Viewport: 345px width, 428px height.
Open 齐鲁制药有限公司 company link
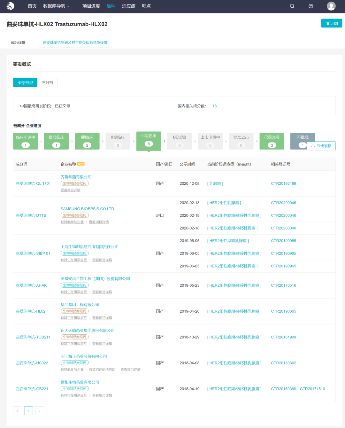click(x=76, y=177)
